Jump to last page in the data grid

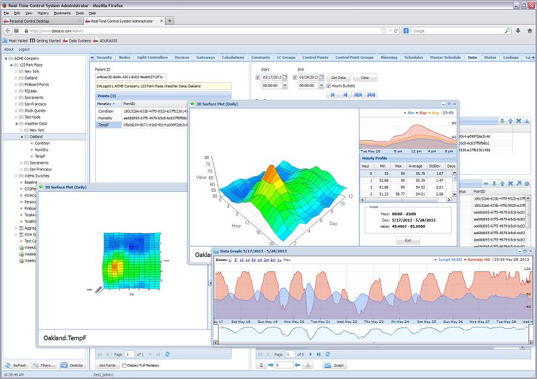(318, 354)
